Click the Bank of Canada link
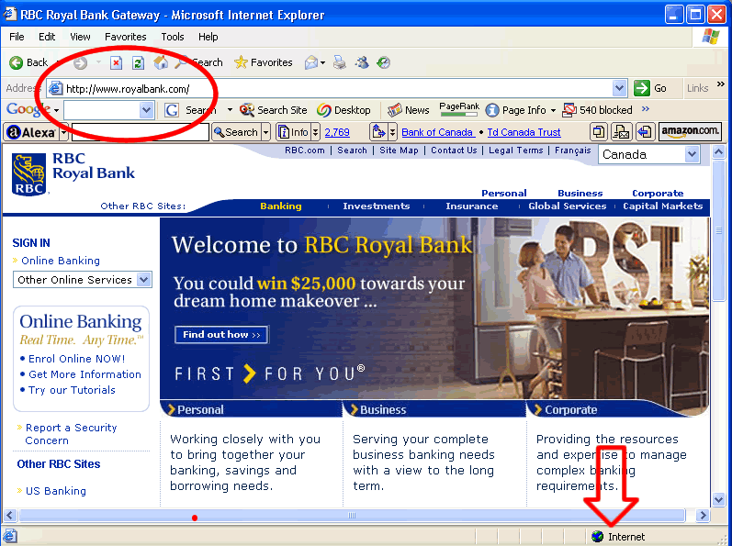This screenshot has height=546, width=732. (437, 132)
